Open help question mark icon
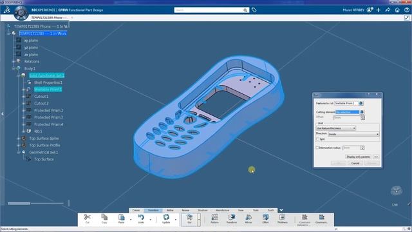The image size is (412, 232). coord(407,10)
